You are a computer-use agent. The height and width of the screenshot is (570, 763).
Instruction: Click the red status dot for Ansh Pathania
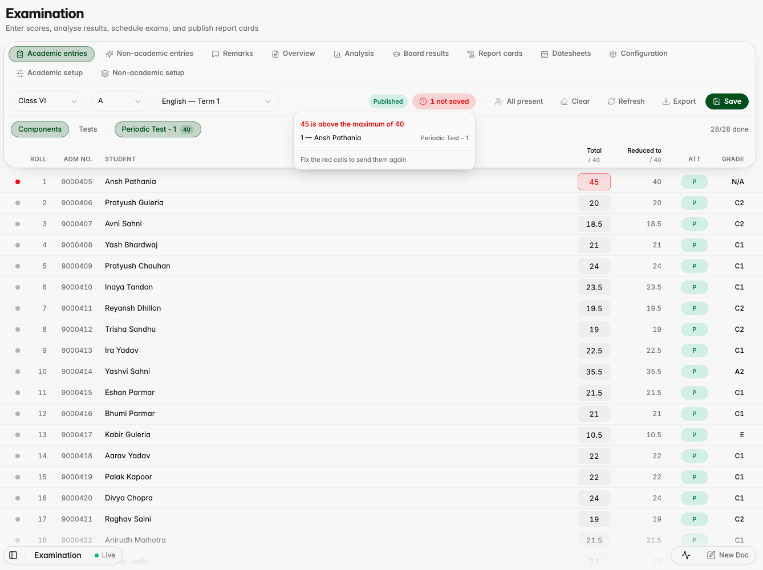pyautogui.click(x=18, y=182)
